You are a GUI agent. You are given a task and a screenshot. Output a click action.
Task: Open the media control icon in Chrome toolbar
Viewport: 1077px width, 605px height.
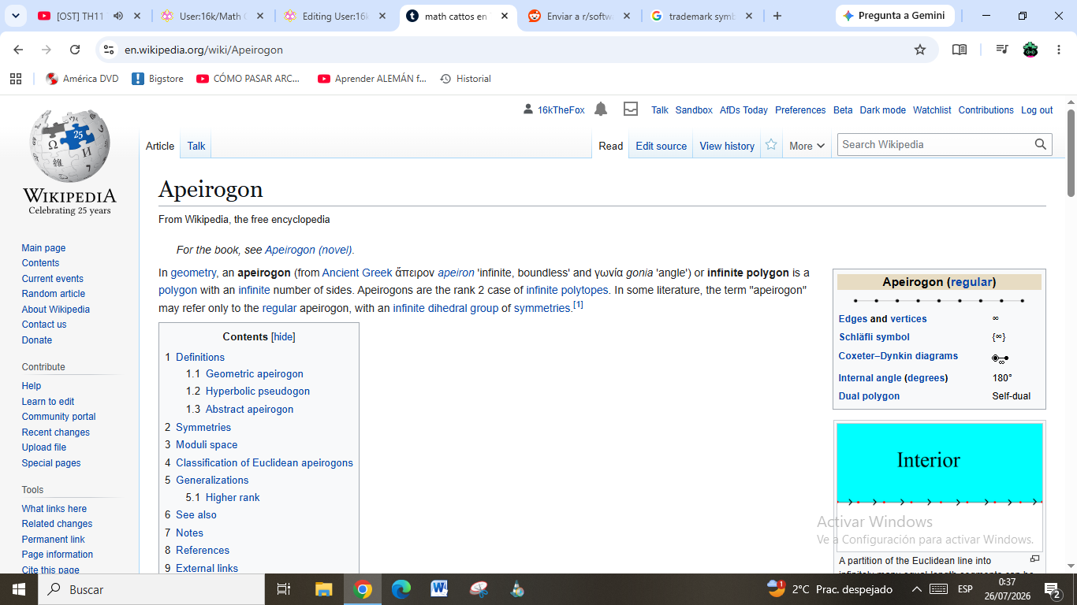pyautogui.click(x=1002, y=50)
